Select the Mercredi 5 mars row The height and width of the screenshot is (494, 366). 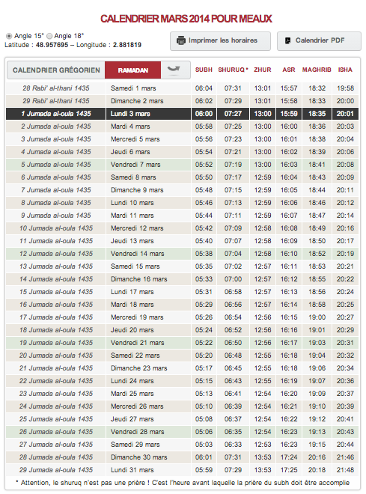pyautogui.click(x=182, y=139)
